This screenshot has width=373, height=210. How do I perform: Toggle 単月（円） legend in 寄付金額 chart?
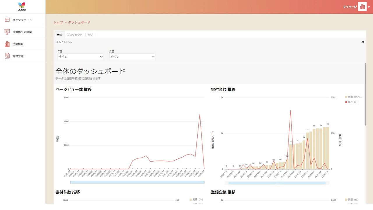tap(352, 102)
